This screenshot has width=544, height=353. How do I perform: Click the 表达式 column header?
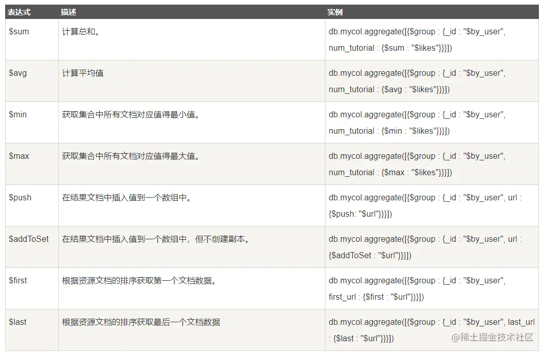19,12
